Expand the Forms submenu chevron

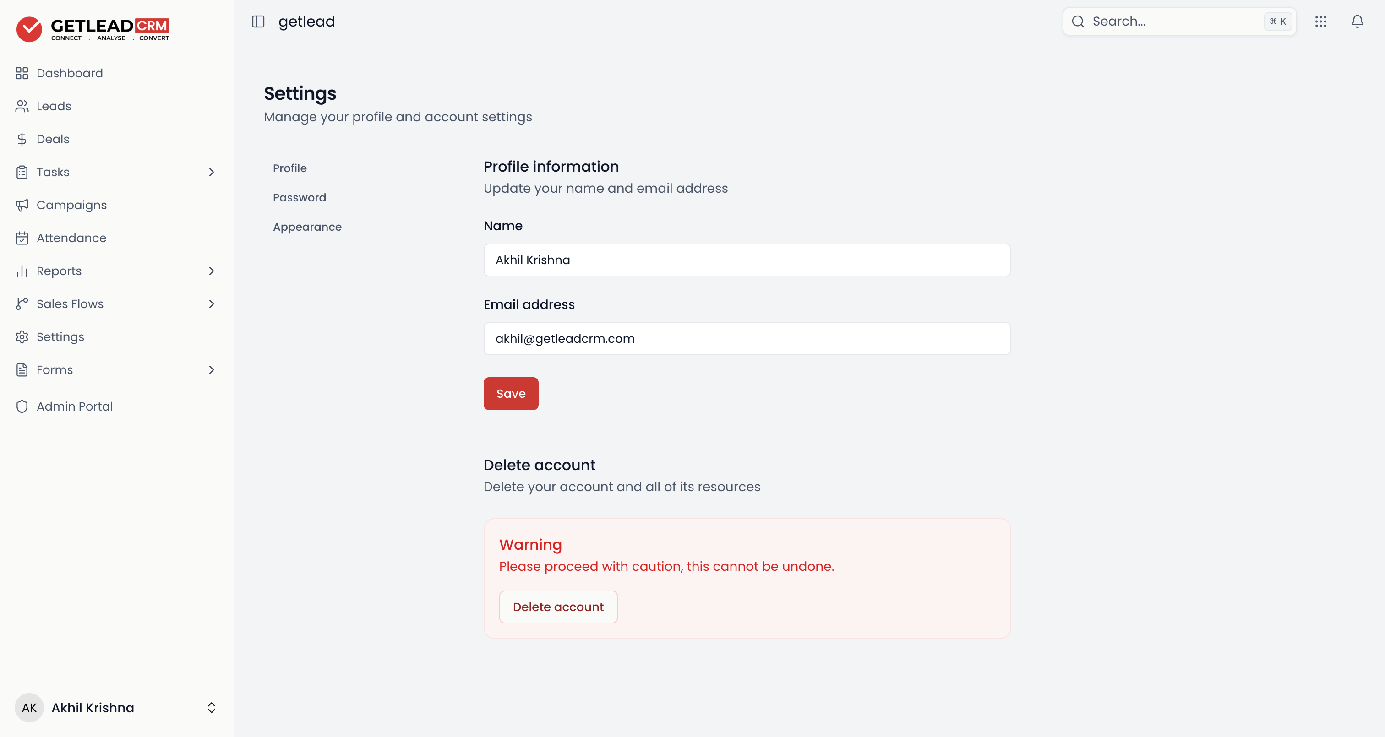point(211,370)
